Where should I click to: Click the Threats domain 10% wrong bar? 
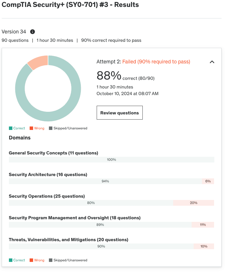(x=204, y=246)
